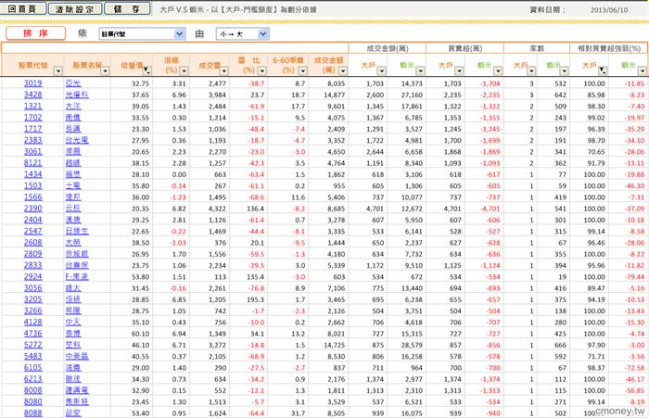Screen dimensions: 649x418
Task: Open stock name link for 3428
Action: pyautogui.click(x=77, y=95)
